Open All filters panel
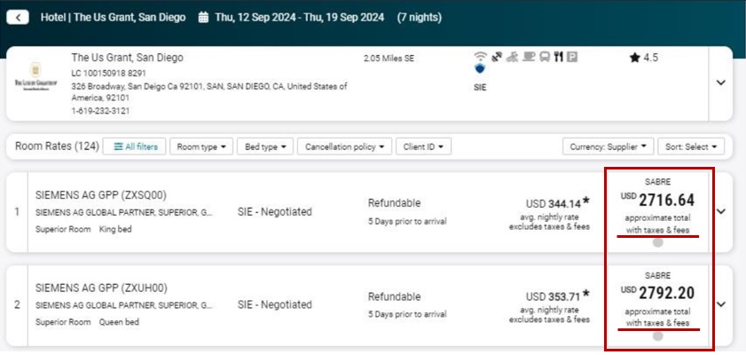The height and width of the screenshot is (355, 746). click(134, 146)
